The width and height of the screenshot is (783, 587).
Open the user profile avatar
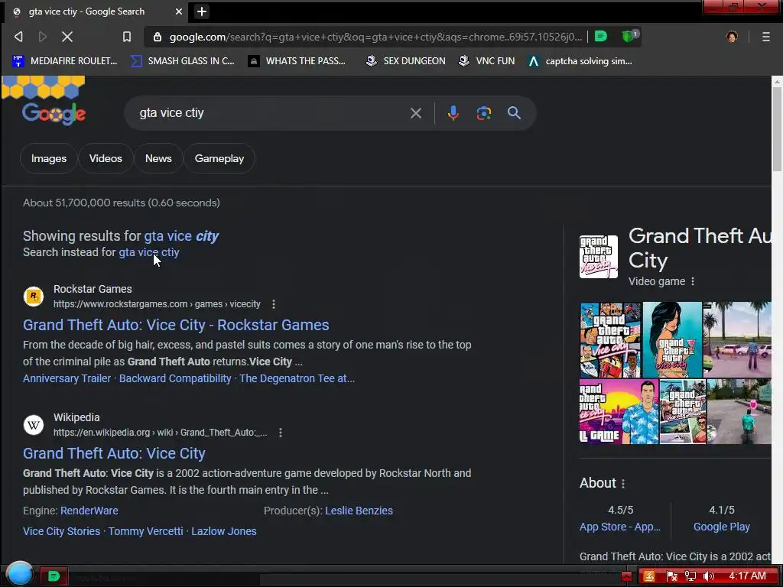click(x=732, y=37)
